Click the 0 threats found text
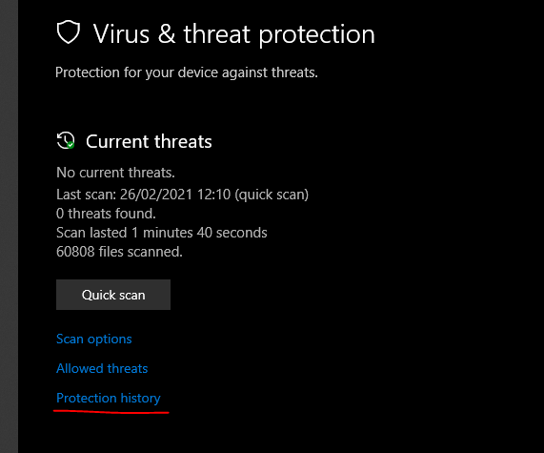 (x=106, y=214)
